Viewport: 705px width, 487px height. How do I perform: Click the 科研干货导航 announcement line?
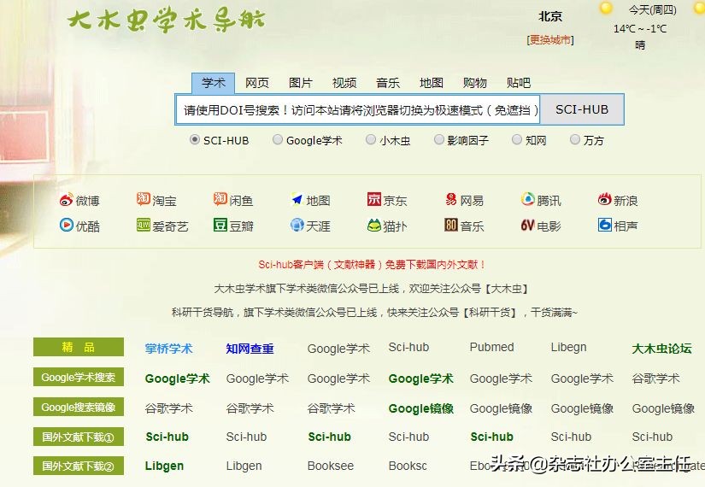[374, 312]
